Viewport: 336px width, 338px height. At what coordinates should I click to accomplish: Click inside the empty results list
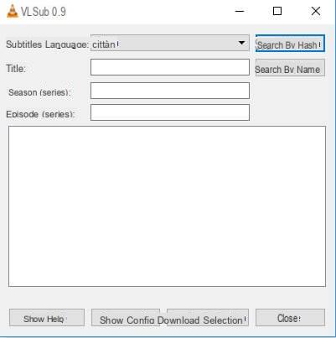coord(167,206)
